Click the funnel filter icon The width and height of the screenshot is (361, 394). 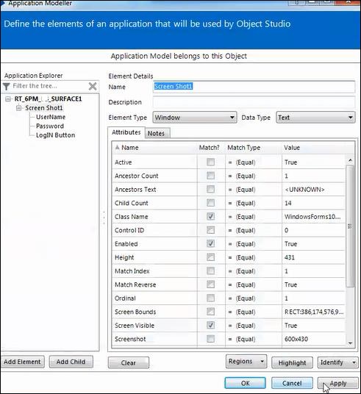(7, 87)
